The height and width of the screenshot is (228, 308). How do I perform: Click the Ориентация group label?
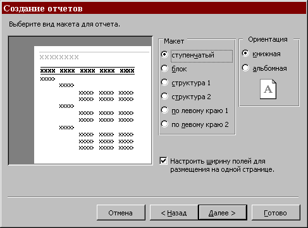point(268,39)
